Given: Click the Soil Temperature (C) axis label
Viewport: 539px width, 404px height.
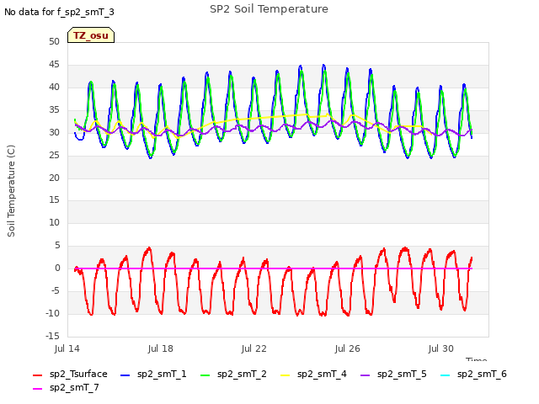Looking at the screenshot, I should (x=11, y=191).
